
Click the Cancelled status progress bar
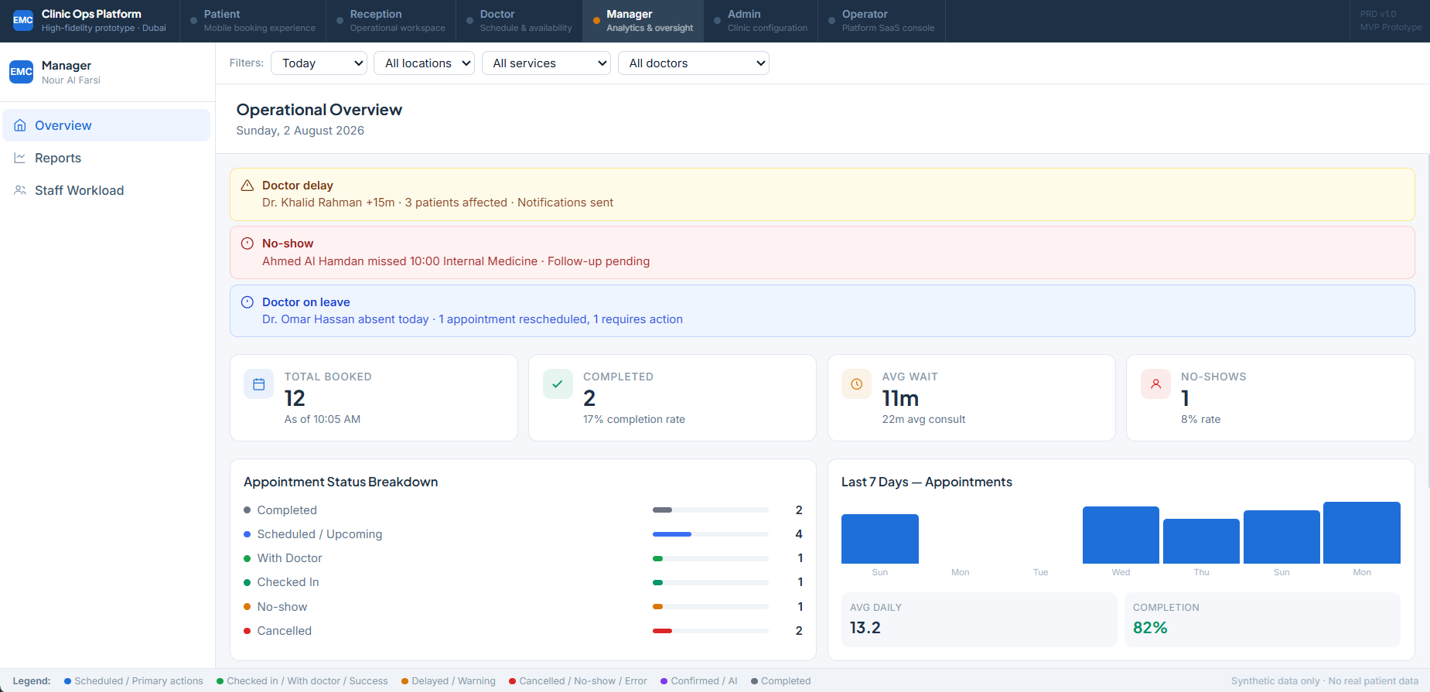711,631
